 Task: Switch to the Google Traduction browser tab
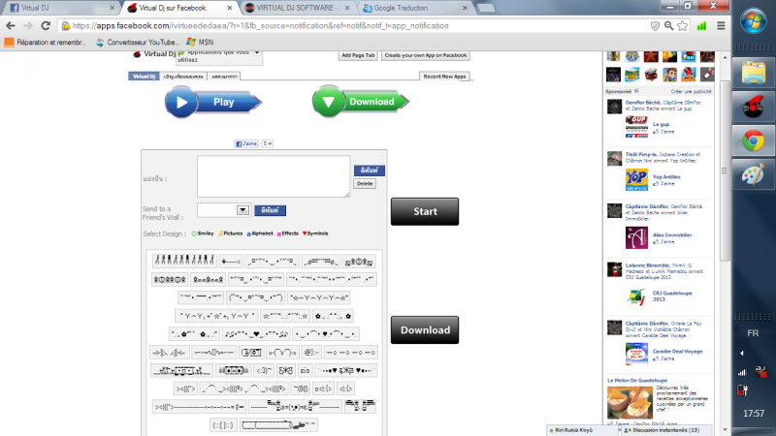415,8
